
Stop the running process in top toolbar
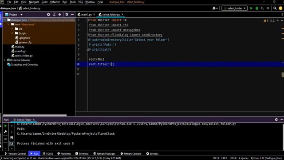click(x=268, y=8)
